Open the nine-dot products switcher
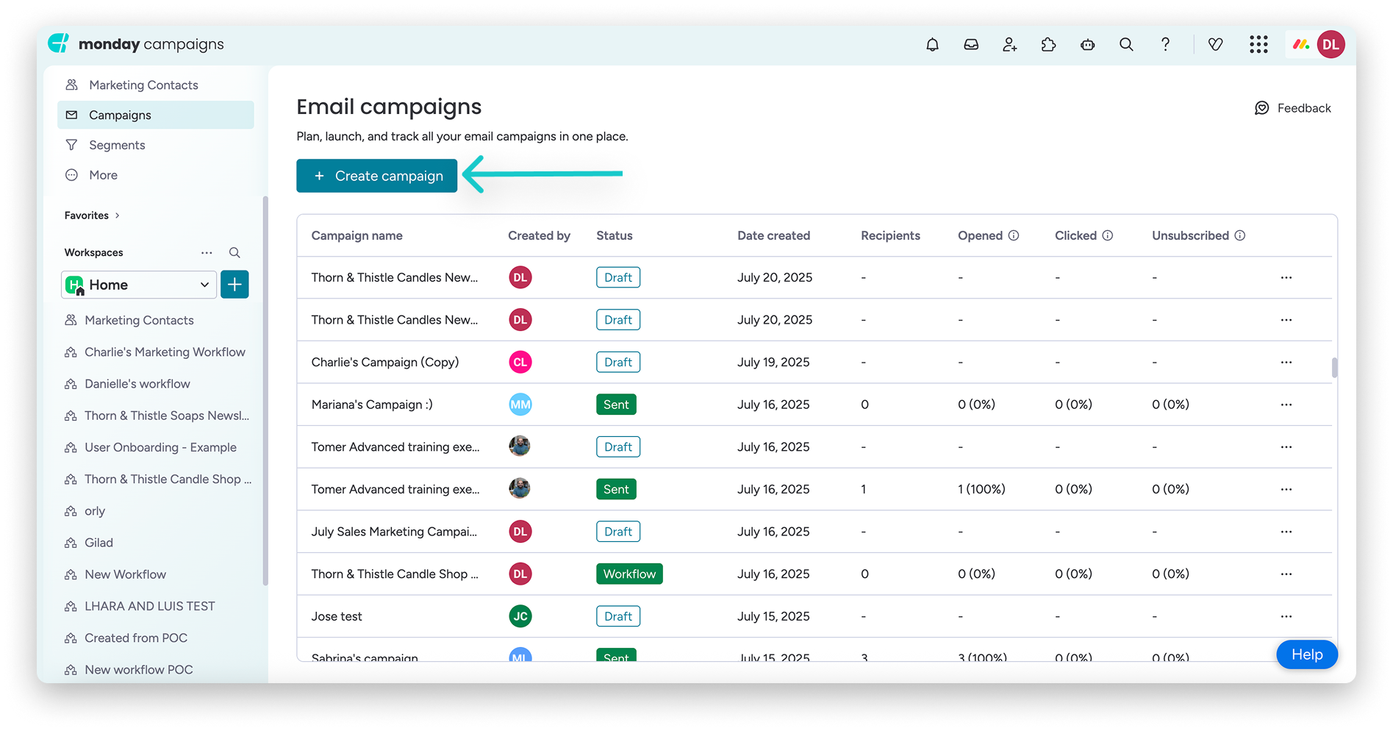 (1258, 45)
